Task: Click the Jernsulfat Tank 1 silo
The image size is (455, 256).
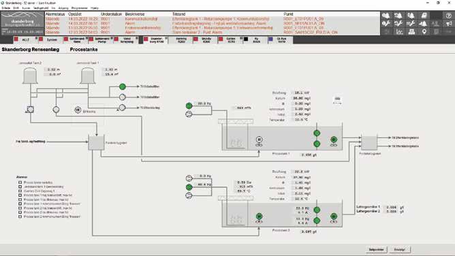Action: click(x=88, y=76)
